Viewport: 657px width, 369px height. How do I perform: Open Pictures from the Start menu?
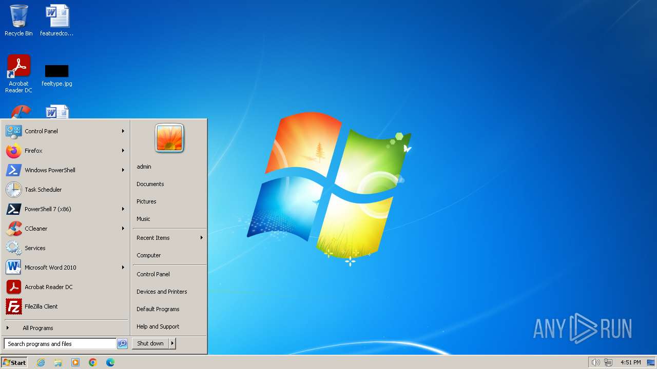pyautogui.click(x=169, y=201)
